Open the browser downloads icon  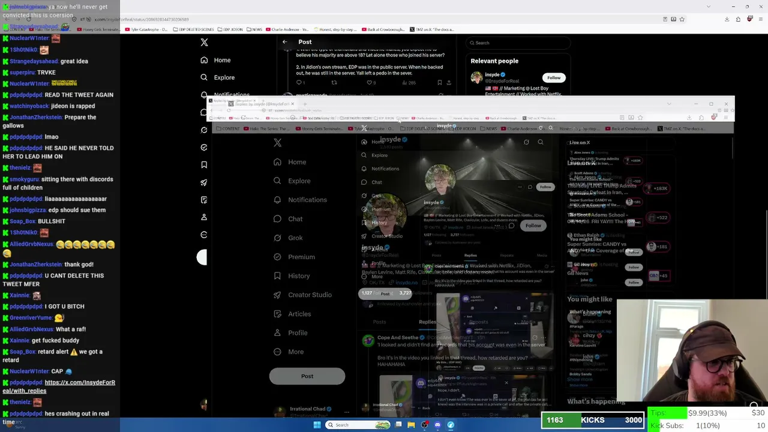tap(727, 19)
